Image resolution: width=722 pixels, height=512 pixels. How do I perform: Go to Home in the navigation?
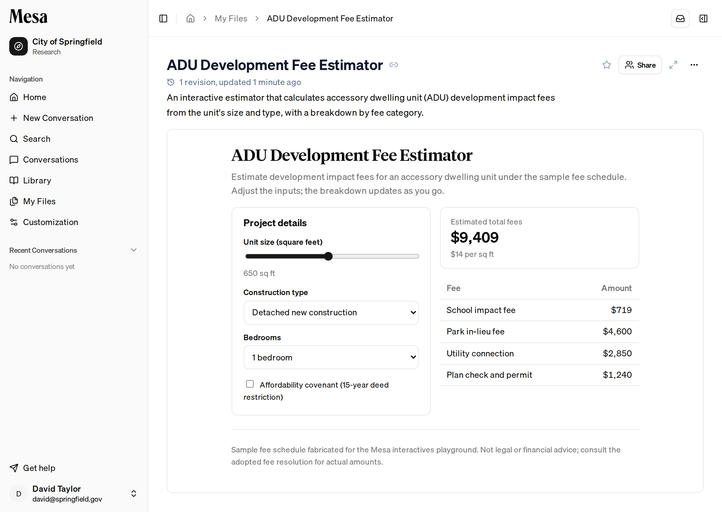74,97
